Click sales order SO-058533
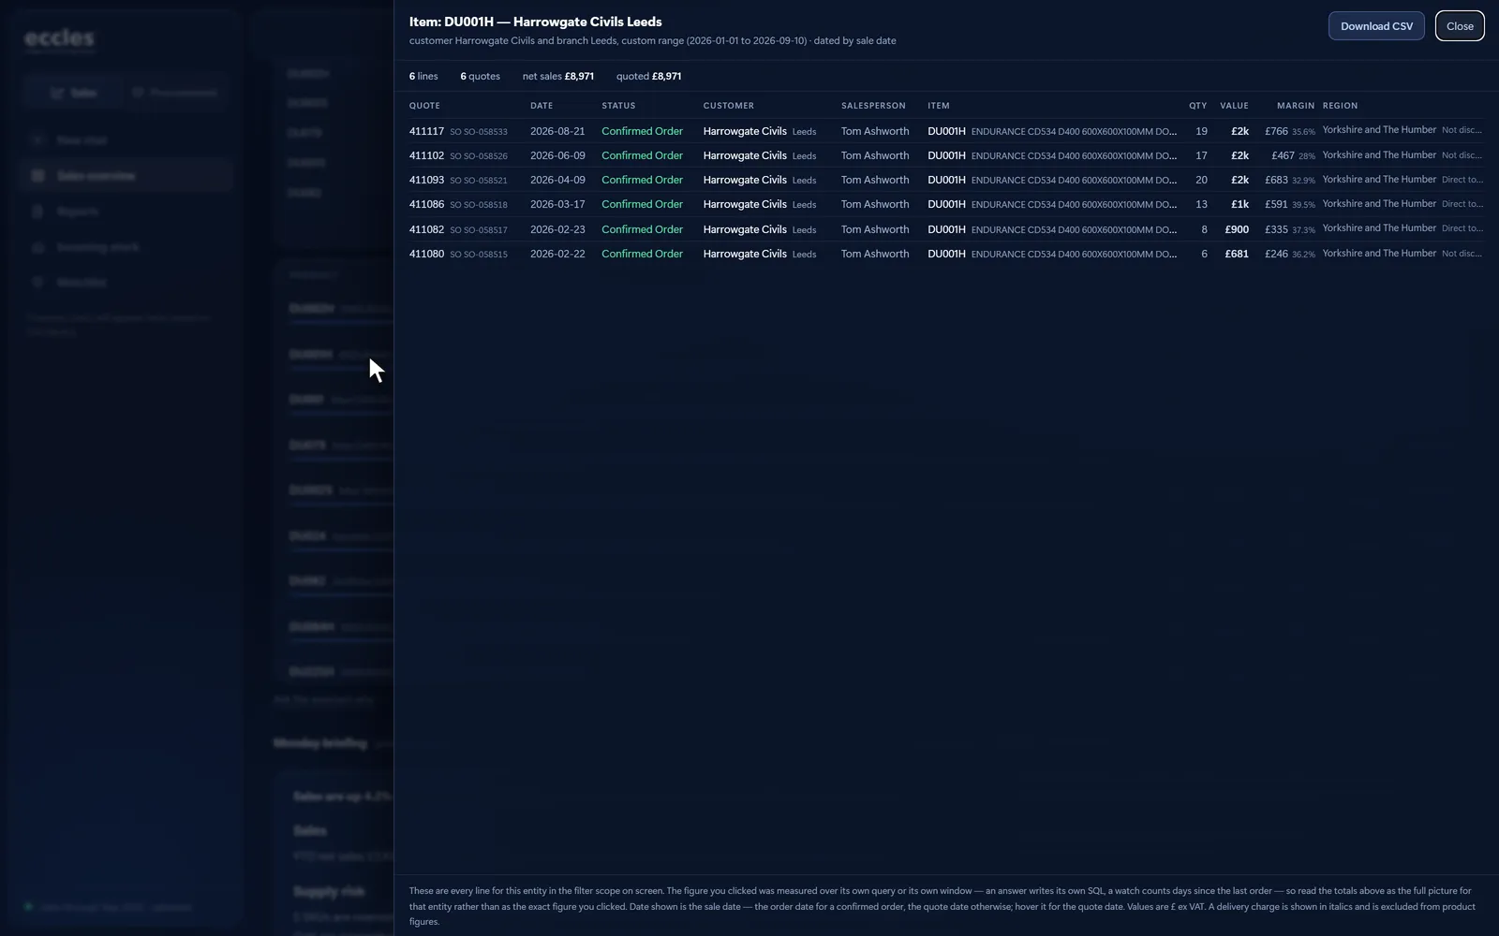This screenshot has width=1499, height=936. click(479, 132)
